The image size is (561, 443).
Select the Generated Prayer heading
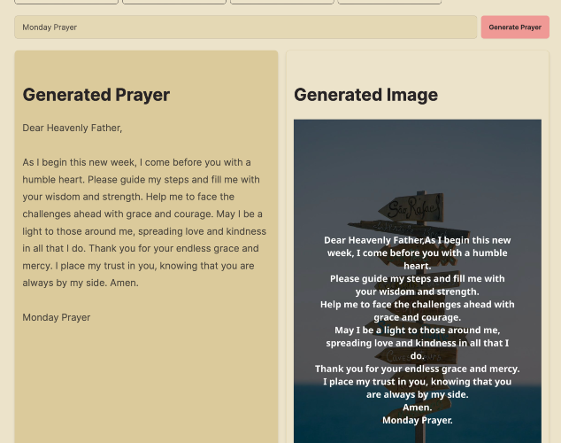[96, 95]
